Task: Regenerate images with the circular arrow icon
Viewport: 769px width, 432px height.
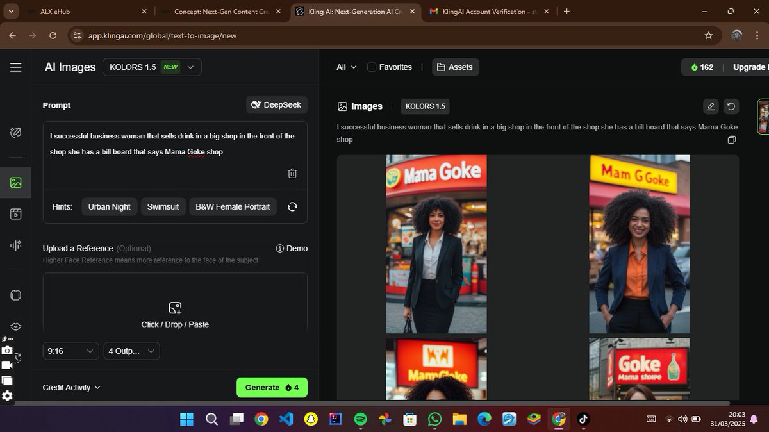Action: click(731, 106)
